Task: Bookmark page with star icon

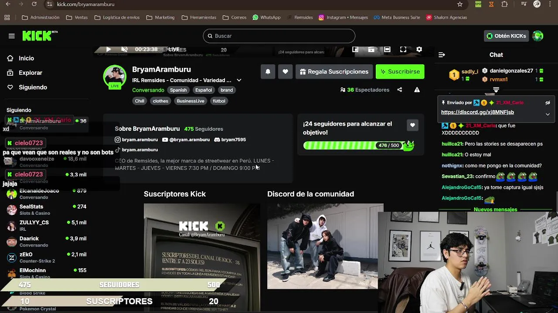Action: point(460,4)
